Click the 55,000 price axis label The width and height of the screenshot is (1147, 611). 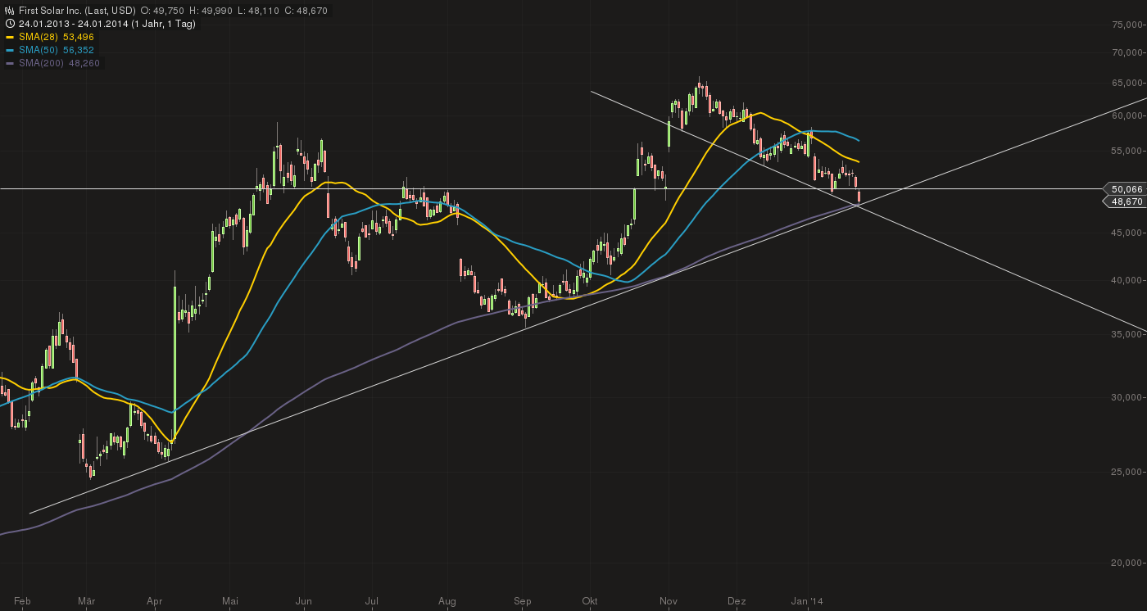point(1128,152)
